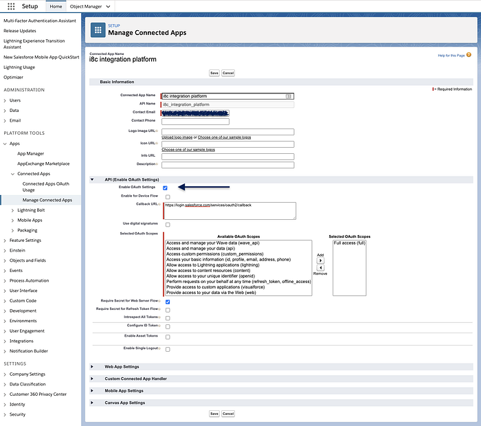Image resolution: width=481 pixels, height=426 pixels.
Task: Click Upload logo image link
Action: (177, 137)
